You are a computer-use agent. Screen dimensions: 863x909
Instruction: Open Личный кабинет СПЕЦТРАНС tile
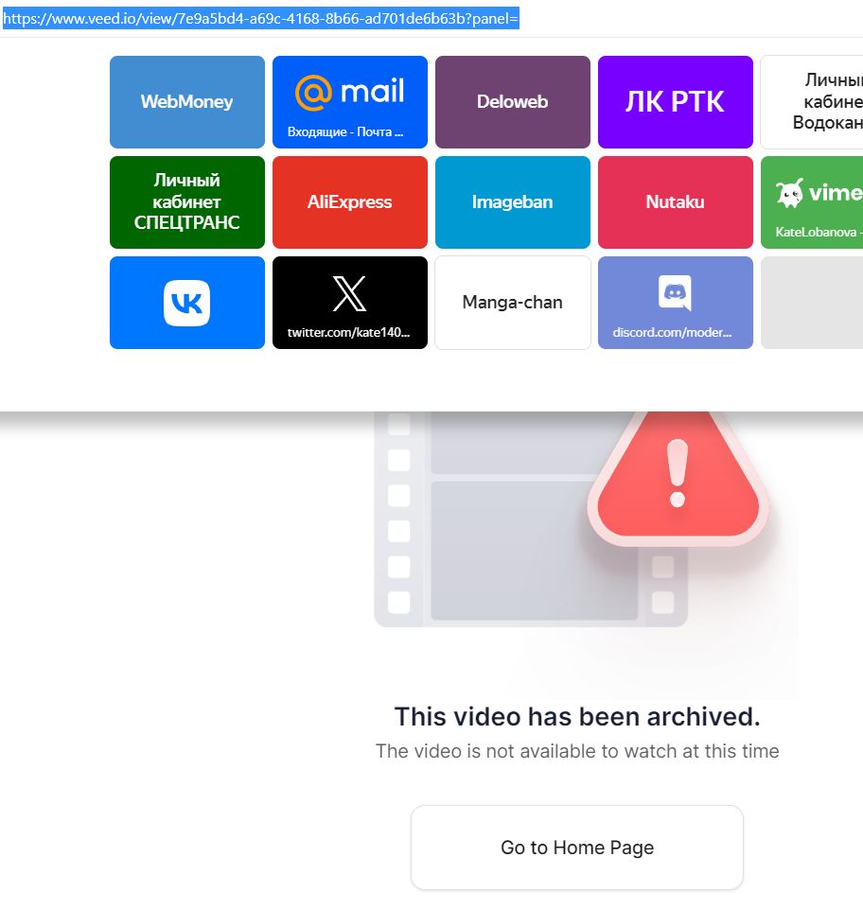[187, 202]
